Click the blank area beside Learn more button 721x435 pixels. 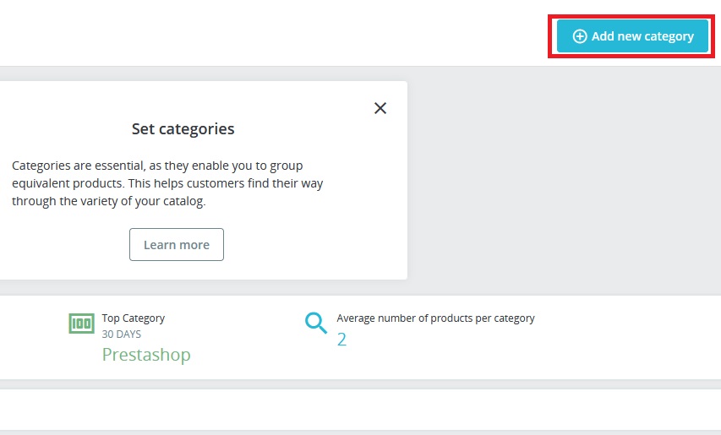tap(313, 244)
